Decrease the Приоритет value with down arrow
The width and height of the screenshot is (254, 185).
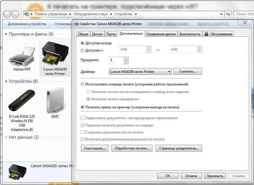point(126,62)
